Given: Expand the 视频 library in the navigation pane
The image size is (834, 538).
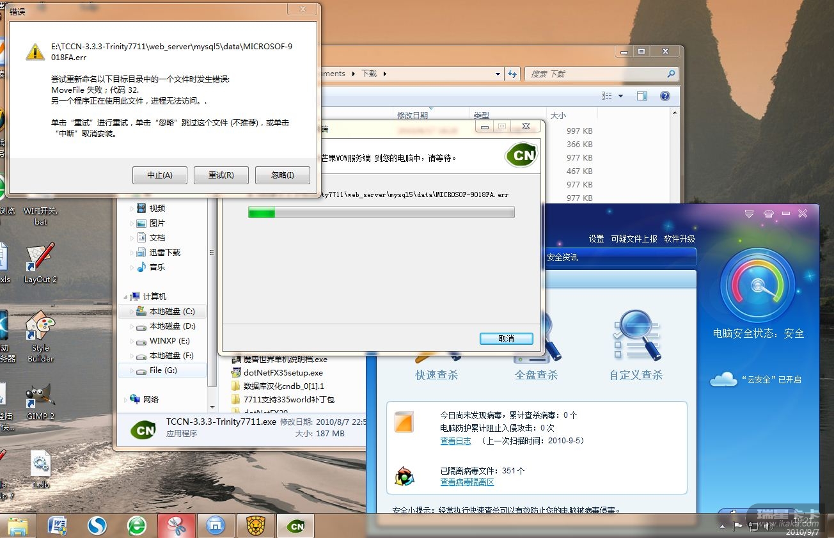Looking at the screenshot, I should (132, 208).
